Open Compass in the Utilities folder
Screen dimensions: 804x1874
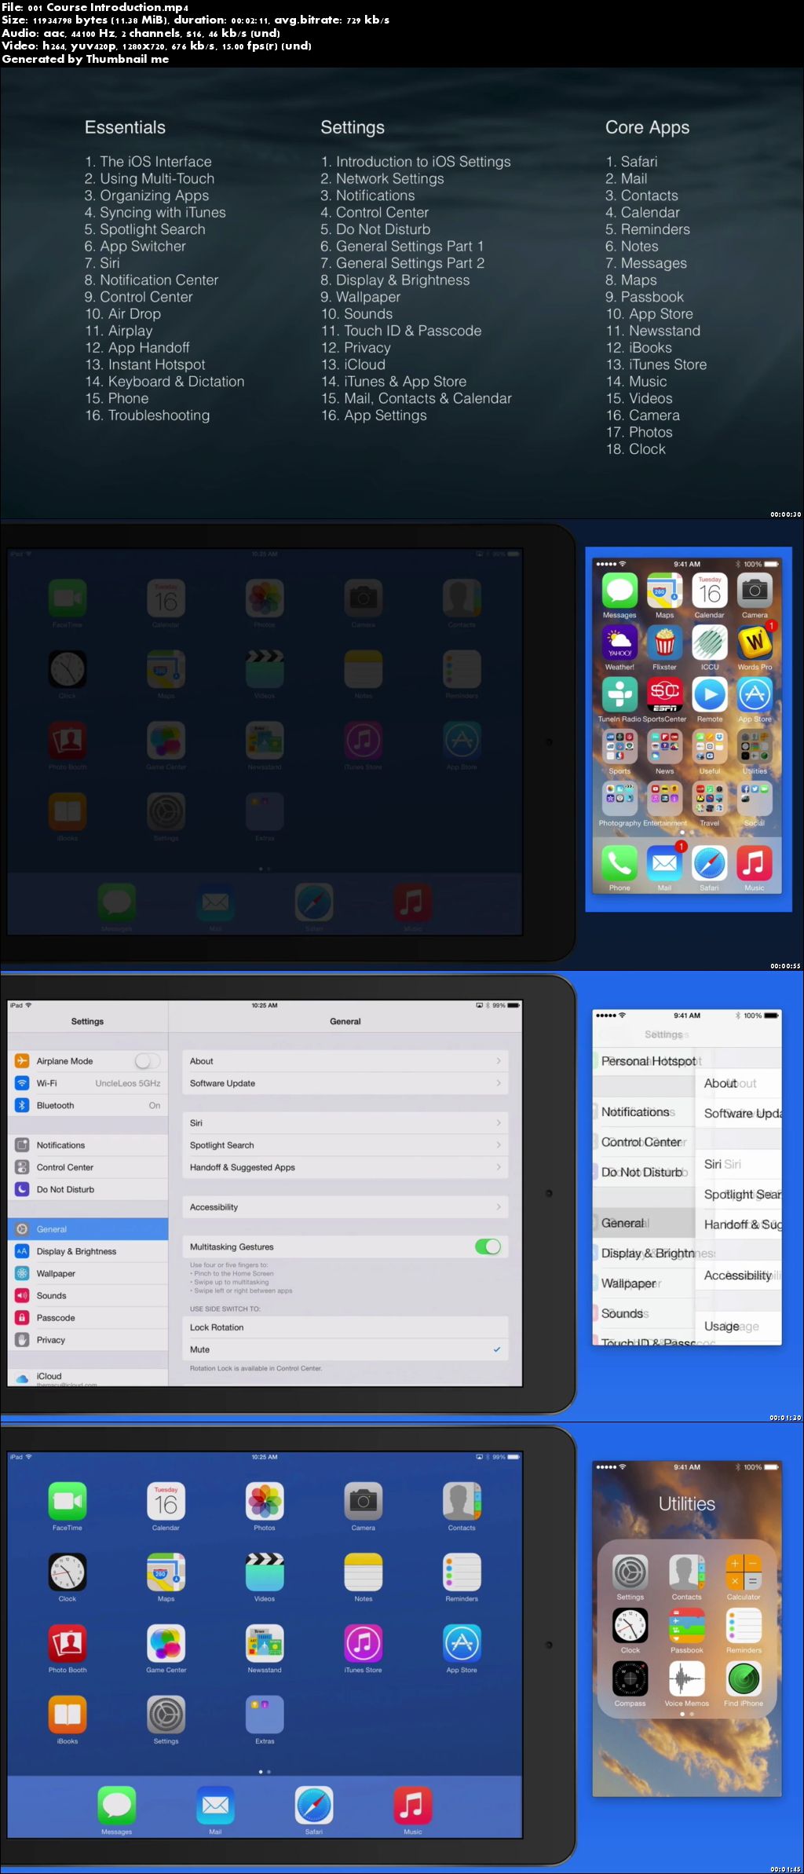[630, 1679]
